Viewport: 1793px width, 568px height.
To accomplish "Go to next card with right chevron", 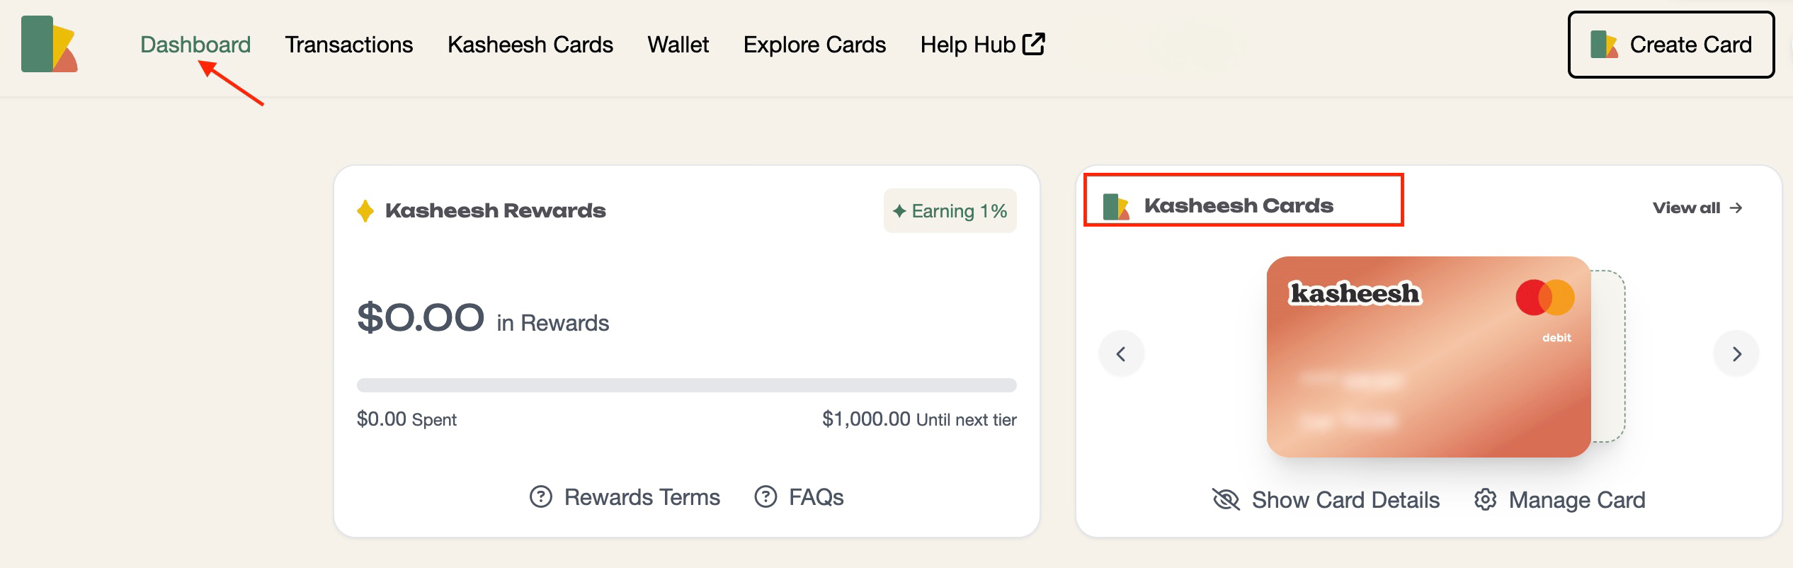I will [1736, 354].
